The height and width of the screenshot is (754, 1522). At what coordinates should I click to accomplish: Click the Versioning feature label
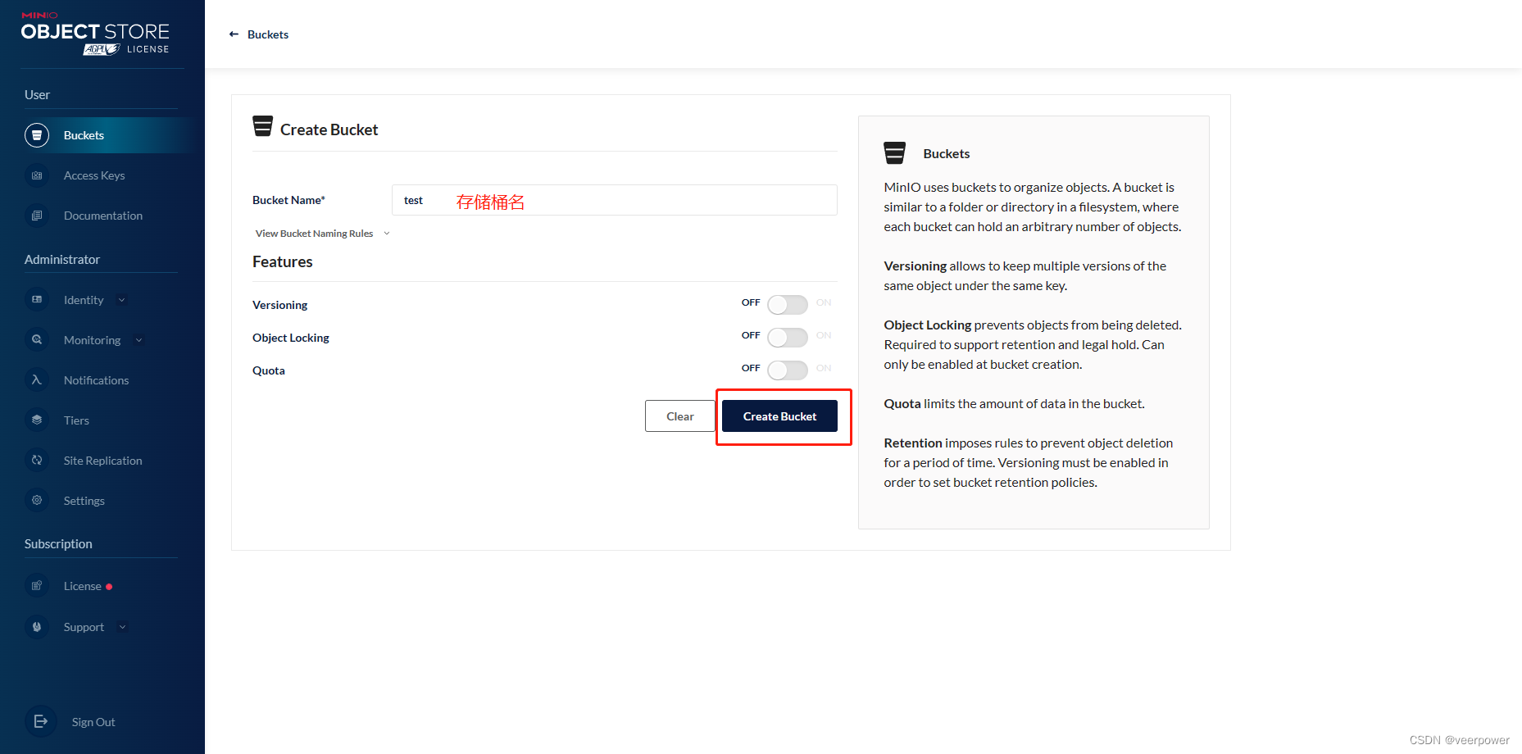point(279,305)
